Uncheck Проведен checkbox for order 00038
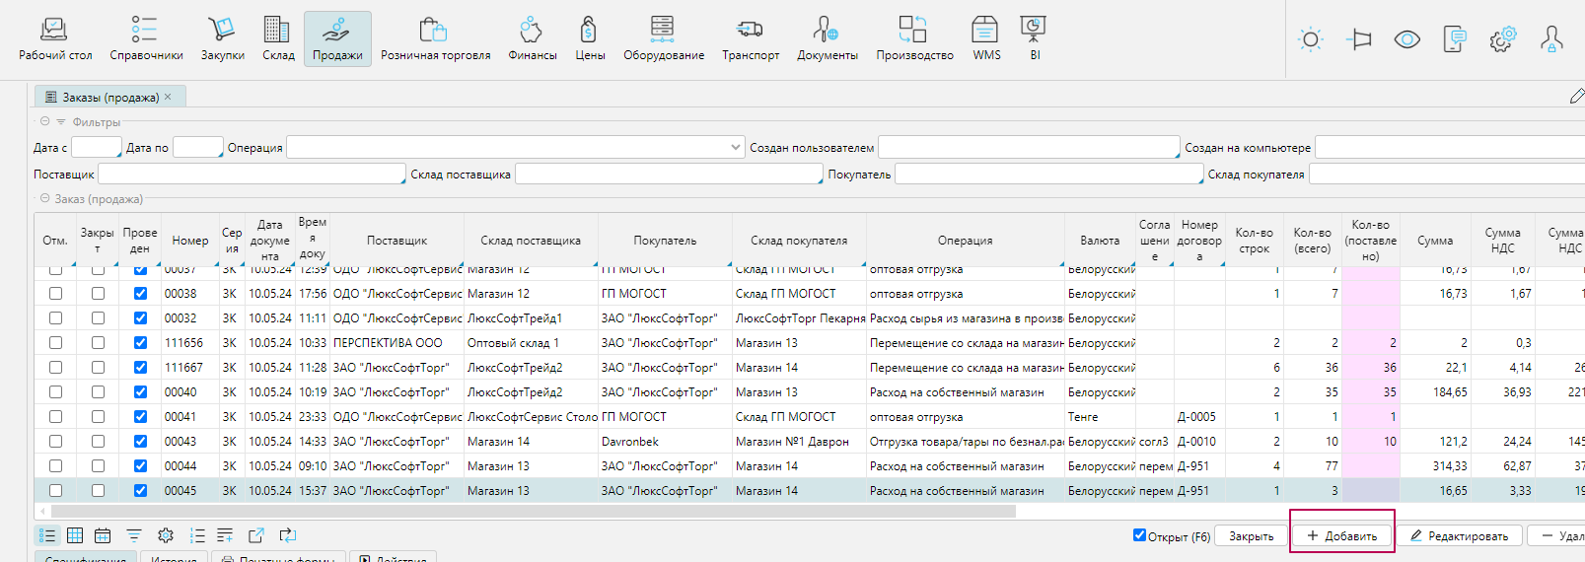The height and width of the screenshot is (562, 1585). 140,294
